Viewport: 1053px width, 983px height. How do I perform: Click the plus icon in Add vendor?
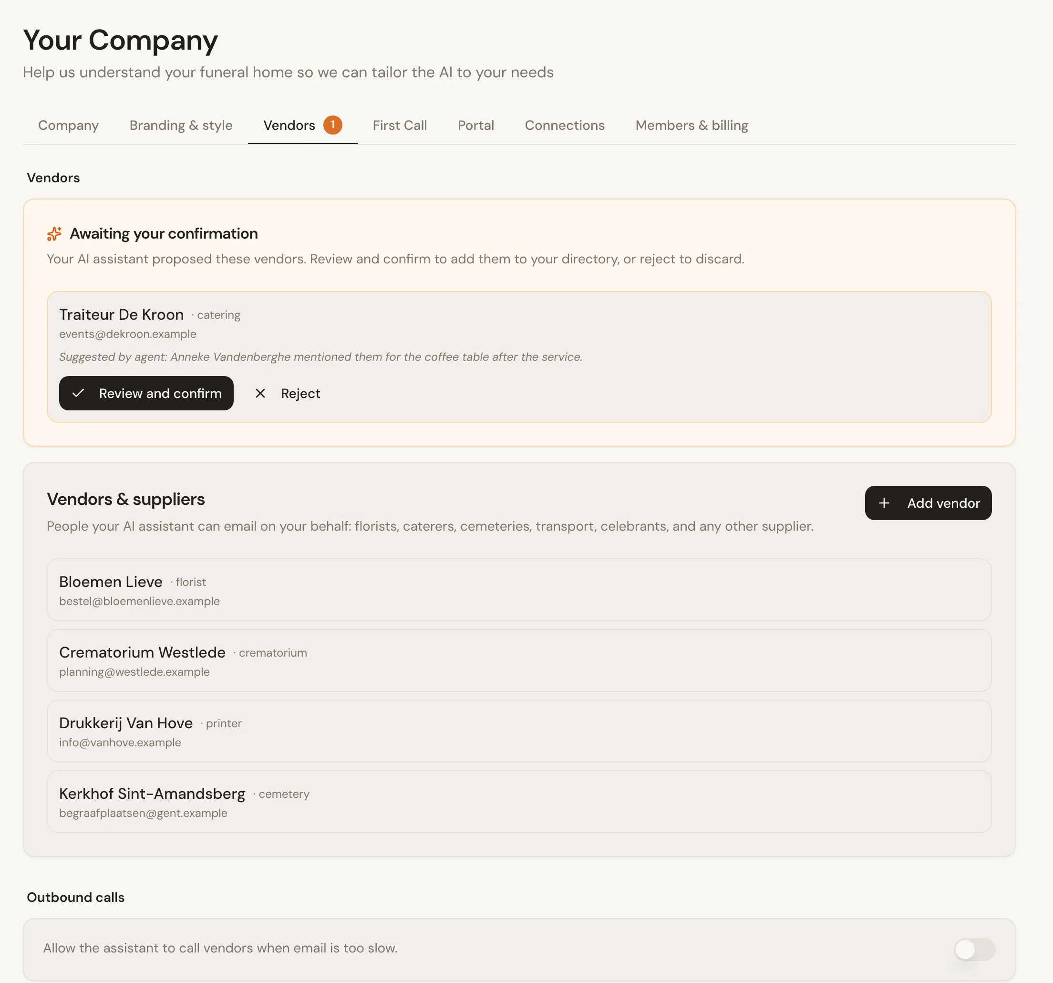coord(884,503)
